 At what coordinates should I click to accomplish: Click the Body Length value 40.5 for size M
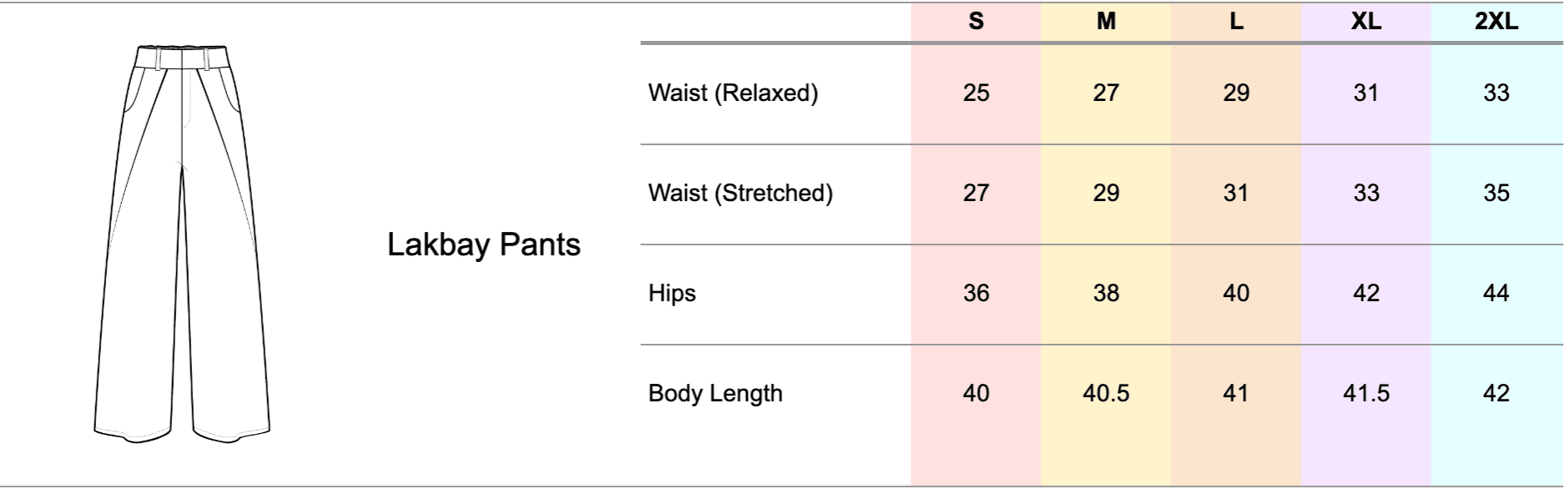(x=1106, y=393)
